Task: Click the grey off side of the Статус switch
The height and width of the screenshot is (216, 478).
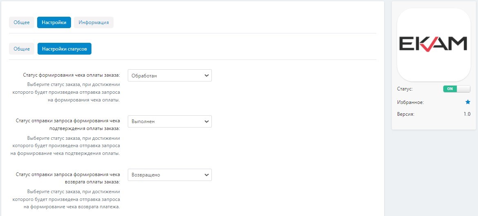Action: [464, 89]
